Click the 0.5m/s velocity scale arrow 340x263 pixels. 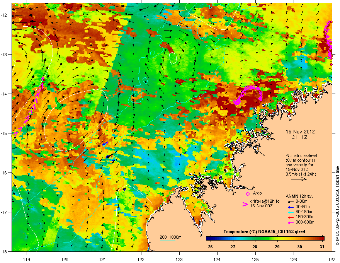tap(299, 179)
